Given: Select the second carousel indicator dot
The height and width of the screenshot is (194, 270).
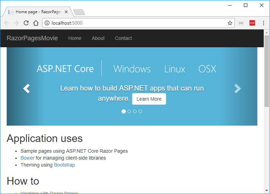Looking at the screenshot, I should pos(129,111).
